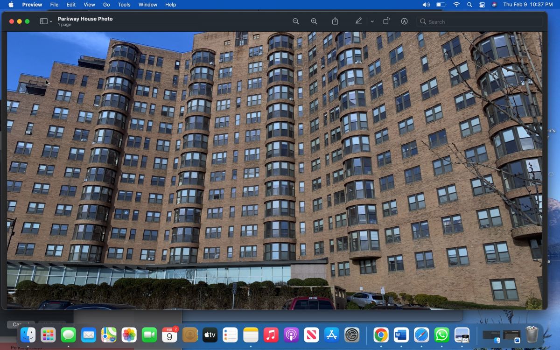Open Calendar showing Feb 9 in Dock

click(169, 335)
